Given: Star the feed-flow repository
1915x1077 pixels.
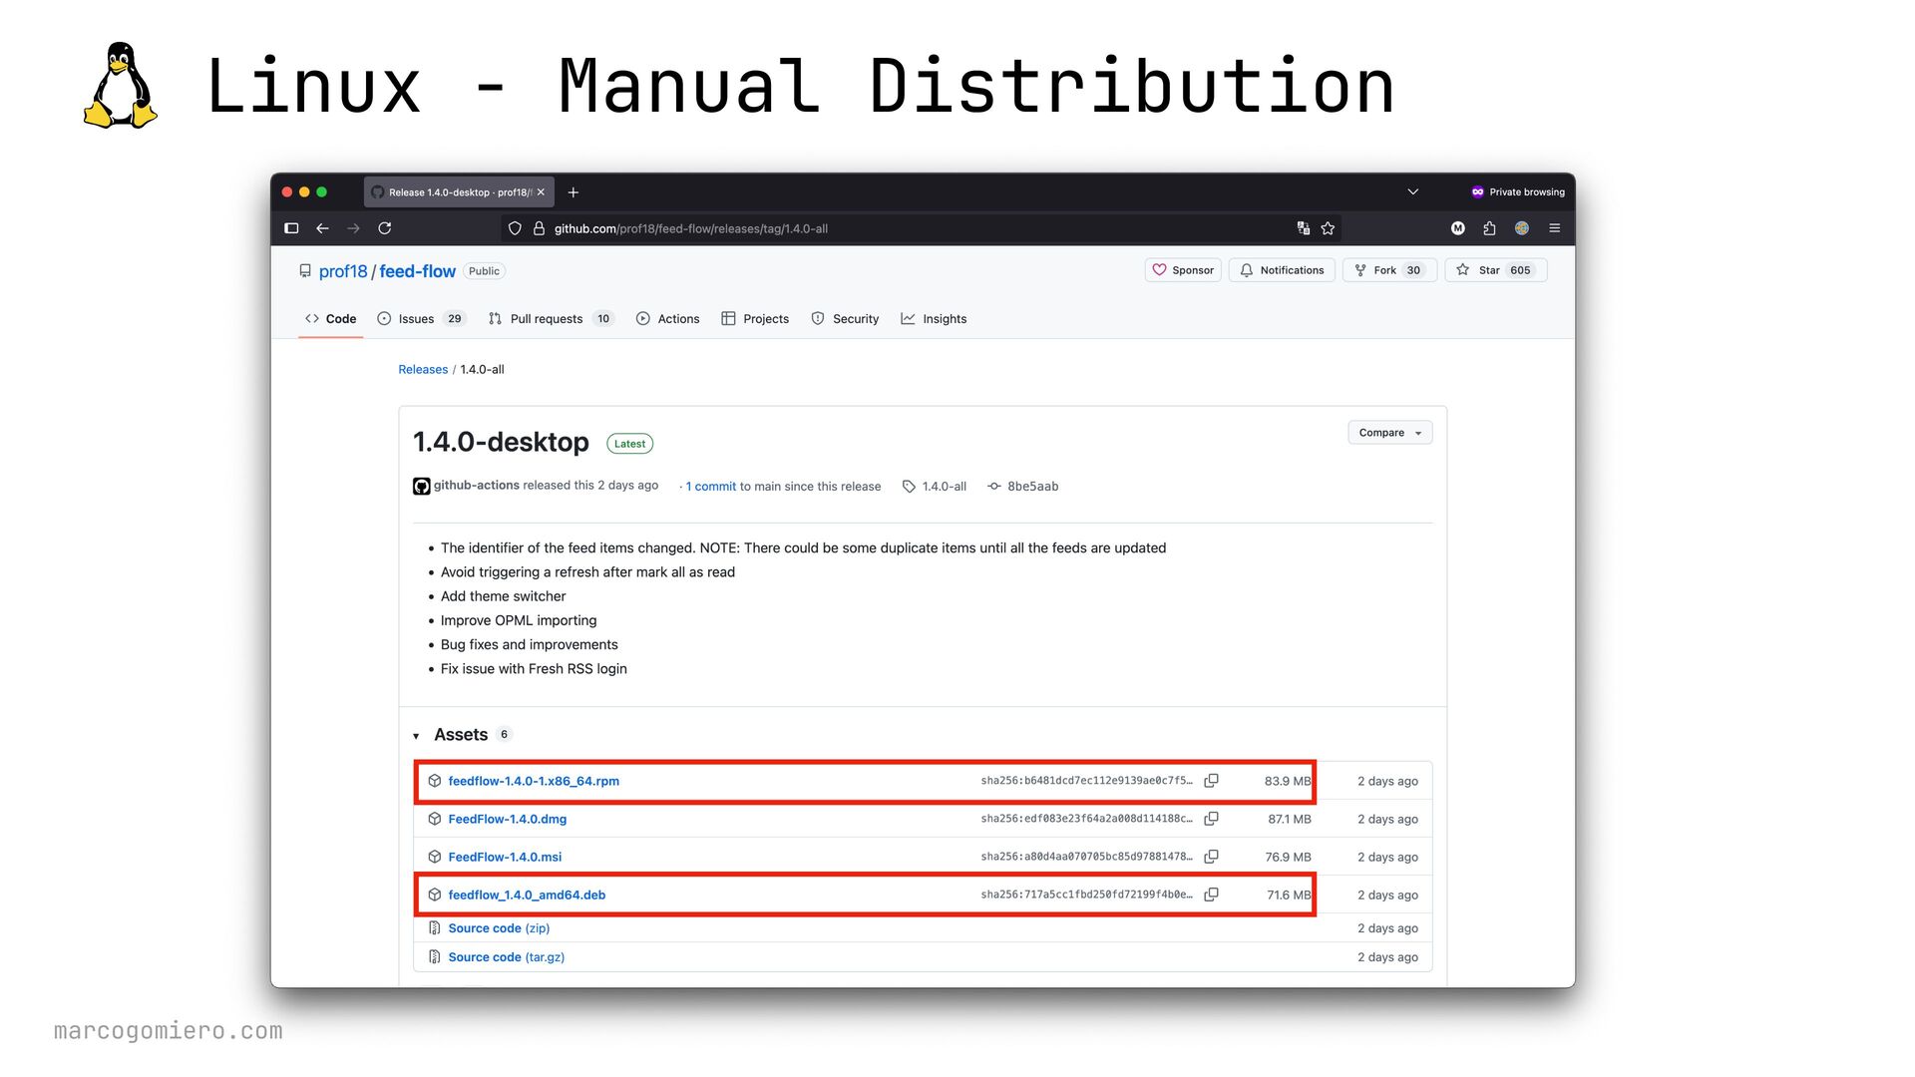Looking at the screenshot, I should 1495,270.
